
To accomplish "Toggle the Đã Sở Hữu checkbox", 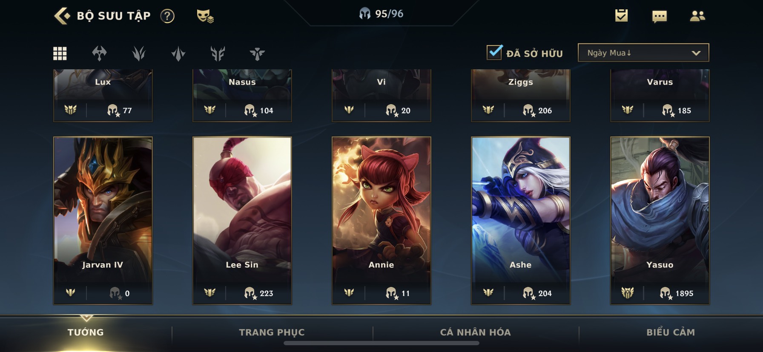I will [x=494, y=52].
